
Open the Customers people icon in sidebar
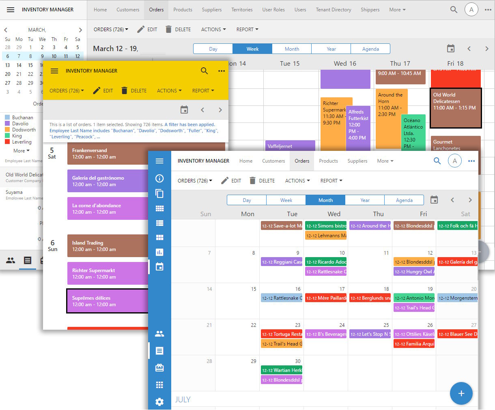[x=159, y=334]
